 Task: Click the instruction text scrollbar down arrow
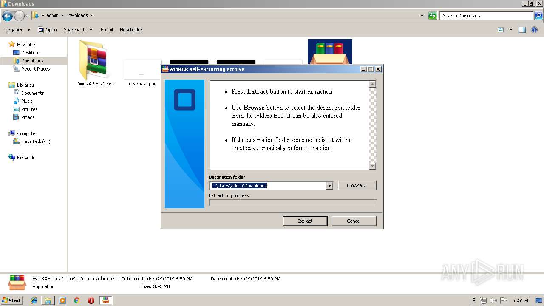tap(373, 166)
